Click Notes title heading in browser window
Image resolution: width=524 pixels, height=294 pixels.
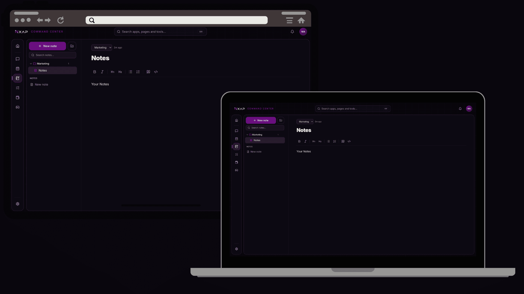pyautogui.click(x=100, y=58)
